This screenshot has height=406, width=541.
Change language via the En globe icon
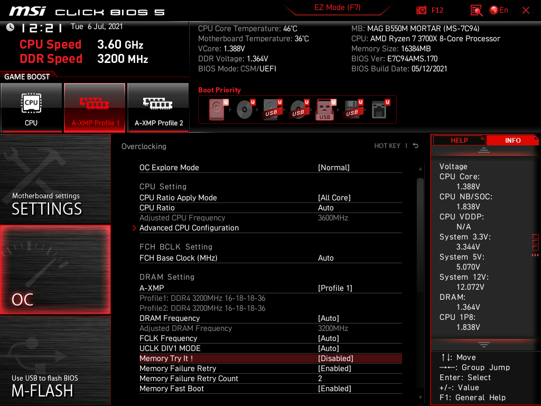[499, 11]
